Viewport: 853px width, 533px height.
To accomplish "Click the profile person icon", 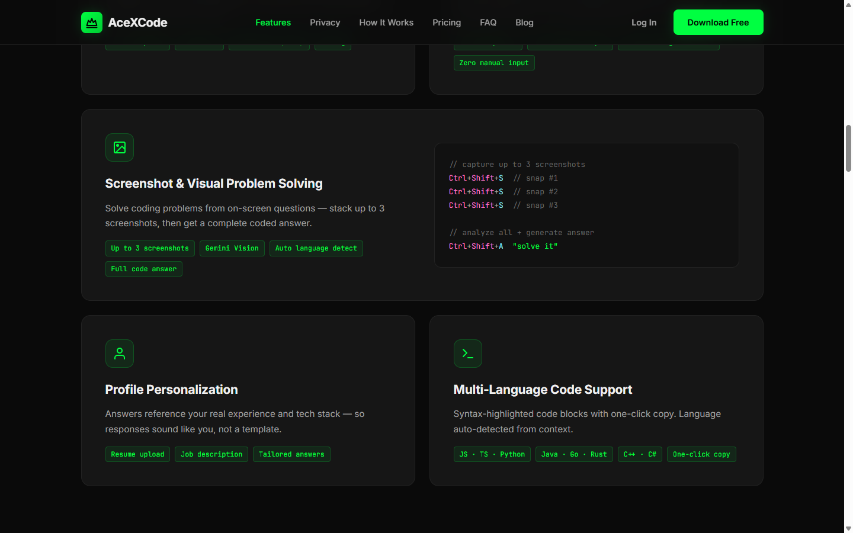I will coord(120,354).
